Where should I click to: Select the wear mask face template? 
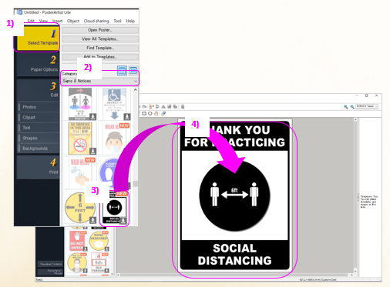point(114,138)
